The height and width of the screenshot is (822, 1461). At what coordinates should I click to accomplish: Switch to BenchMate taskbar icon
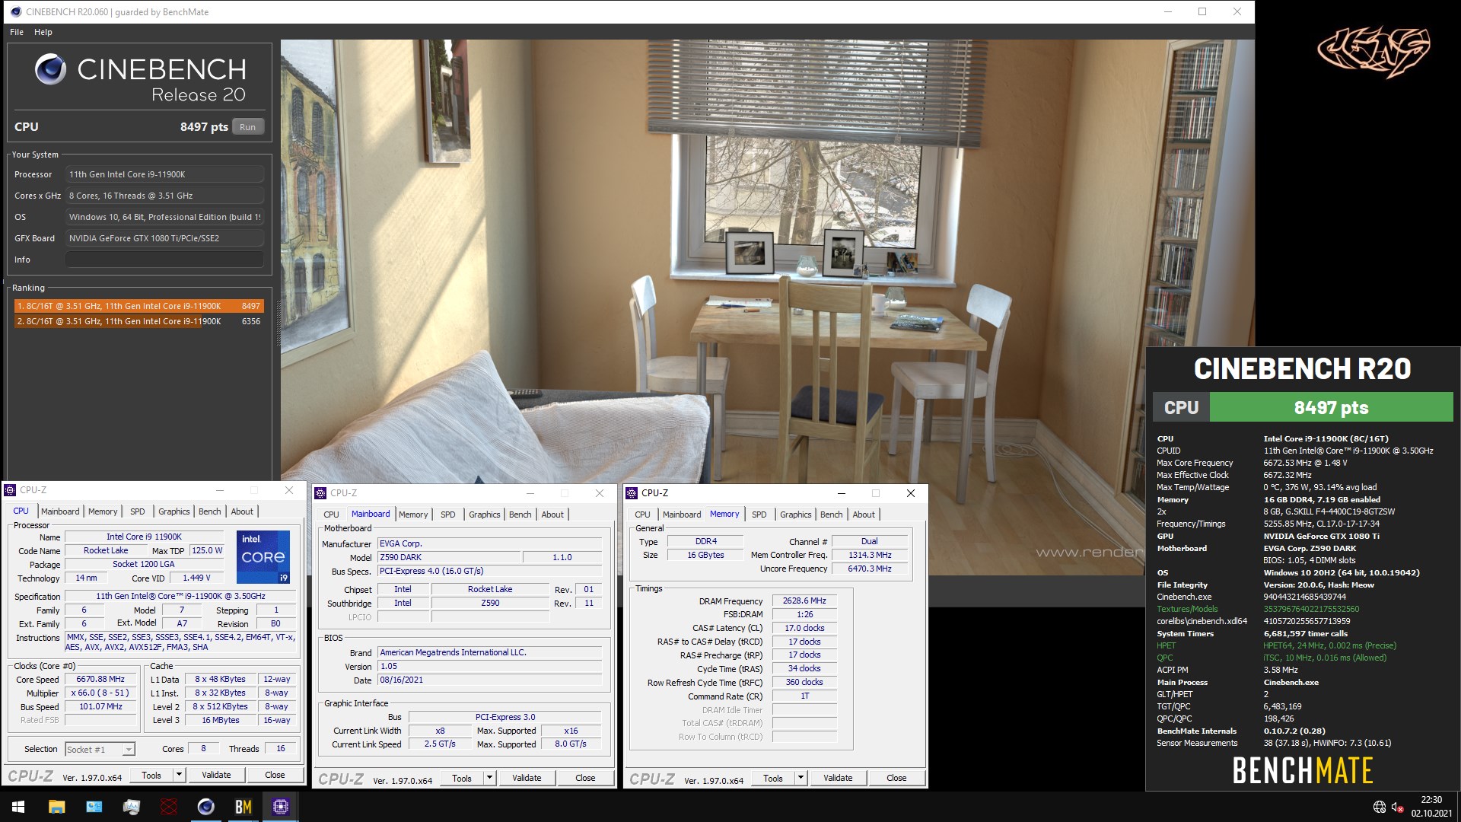(243, 807)
